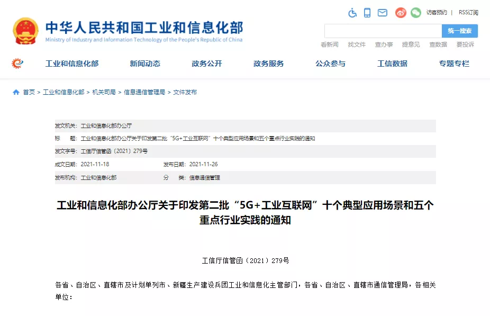Open the mobile phone version icon
Viewport: 490px width, 316px height.
367,13
